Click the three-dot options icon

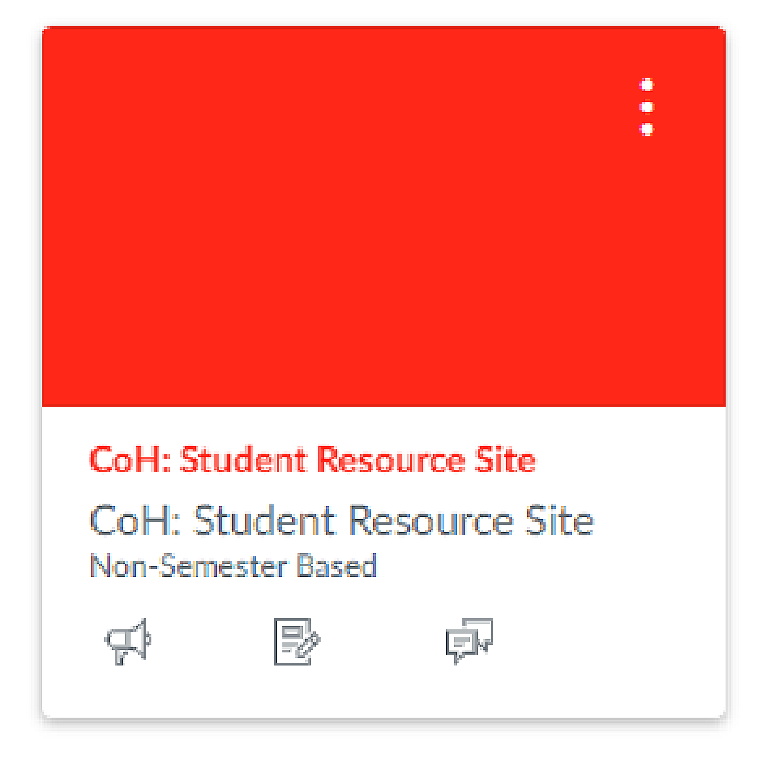(647, 107)
